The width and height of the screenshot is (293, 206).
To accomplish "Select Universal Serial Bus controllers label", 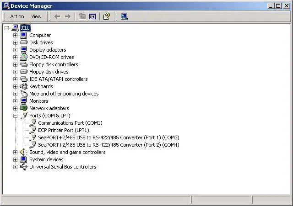I will click(x=63, y=167).
